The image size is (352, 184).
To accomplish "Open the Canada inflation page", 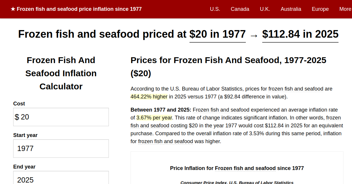I will pos(240,9).
